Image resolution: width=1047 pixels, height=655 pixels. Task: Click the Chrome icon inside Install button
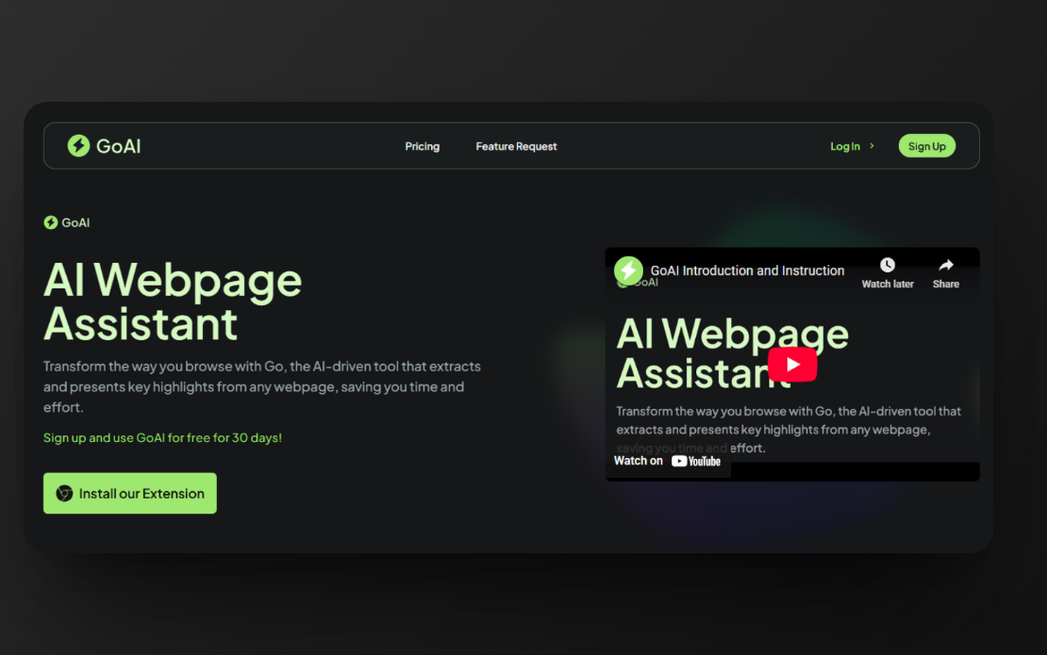click(64, 493)
